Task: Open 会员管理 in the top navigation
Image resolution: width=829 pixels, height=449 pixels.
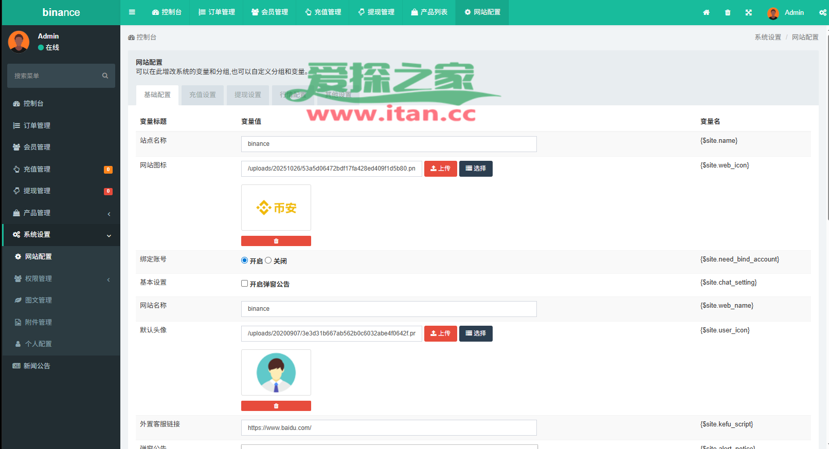Action: (x=269, y=12)
